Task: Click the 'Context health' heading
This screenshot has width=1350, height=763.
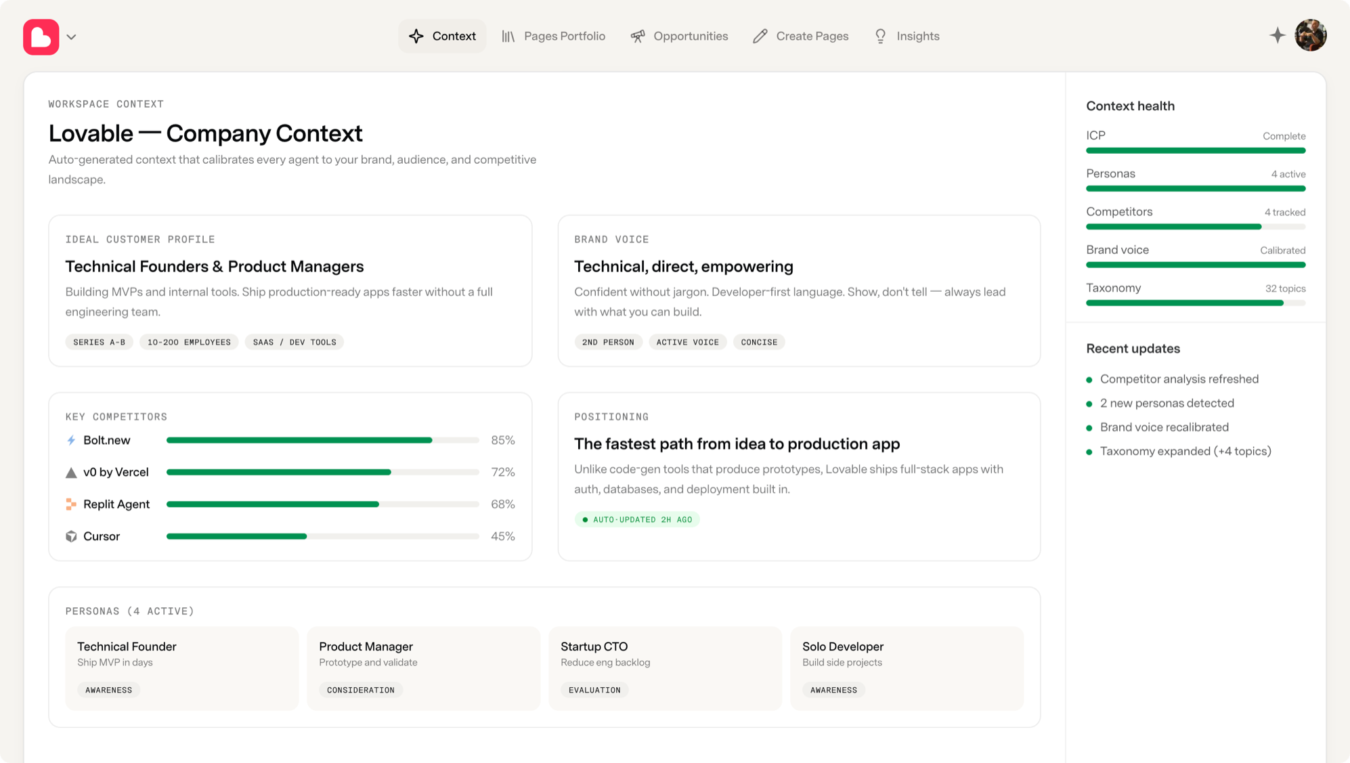Action: point(1130,106)
